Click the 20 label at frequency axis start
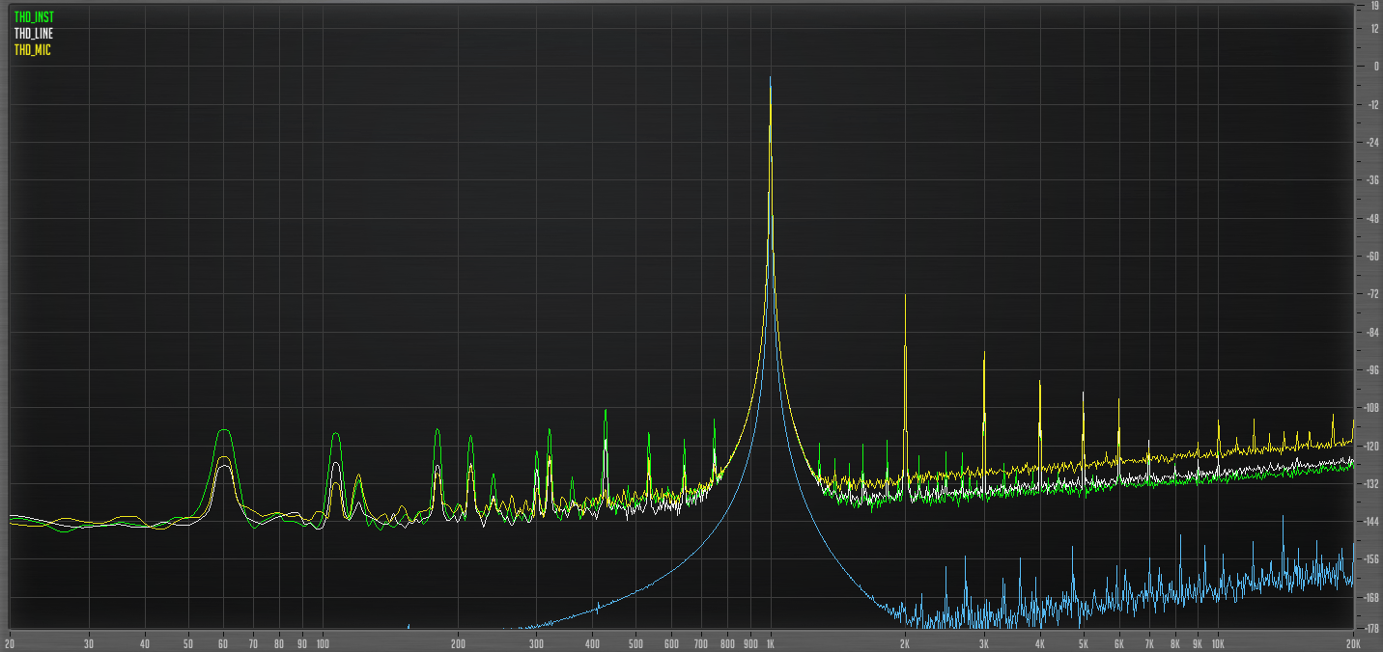Viewport: 1383px width, 652px height. [x=10, y=643]
